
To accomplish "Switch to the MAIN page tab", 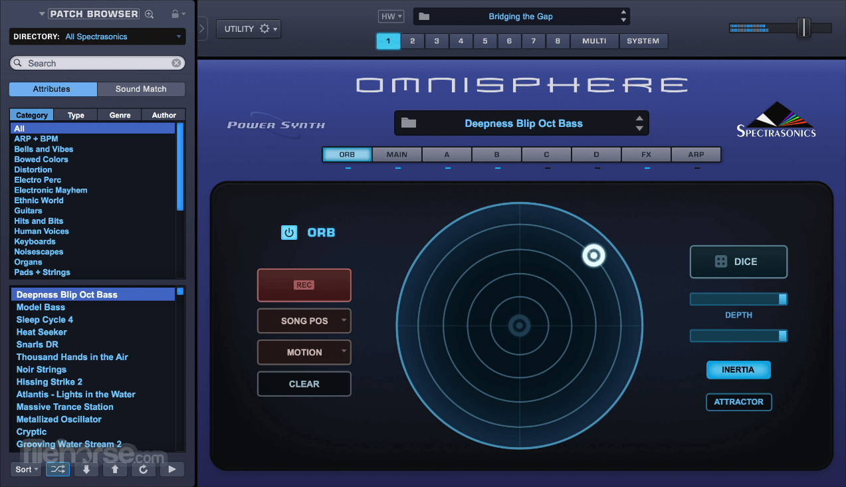I will (x=397, y=155).
